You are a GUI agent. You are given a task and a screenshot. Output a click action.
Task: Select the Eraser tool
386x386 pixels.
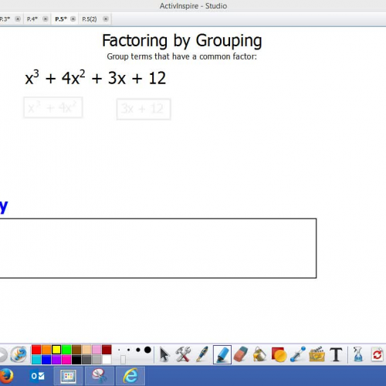pos(241,354)
